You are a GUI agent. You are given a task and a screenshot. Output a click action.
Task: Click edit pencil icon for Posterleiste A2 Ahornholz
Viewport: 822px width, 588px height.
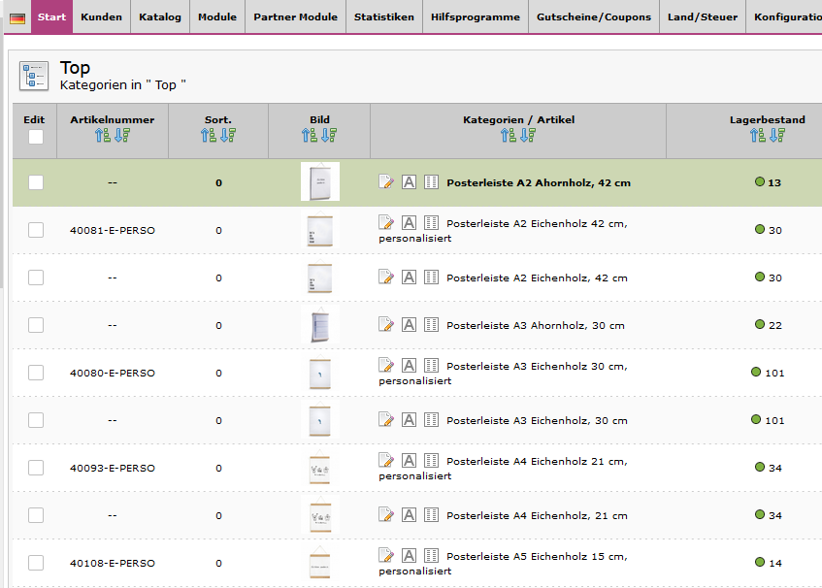(x=386, y=181)
